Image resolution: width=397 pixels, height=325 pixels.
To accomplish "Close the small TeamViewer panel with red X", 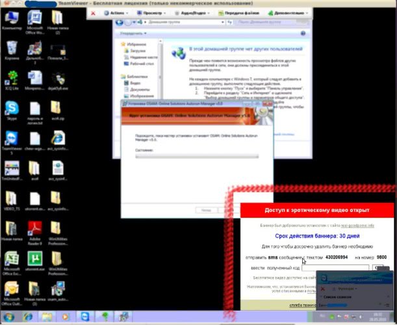I will [x=322, y=289].
